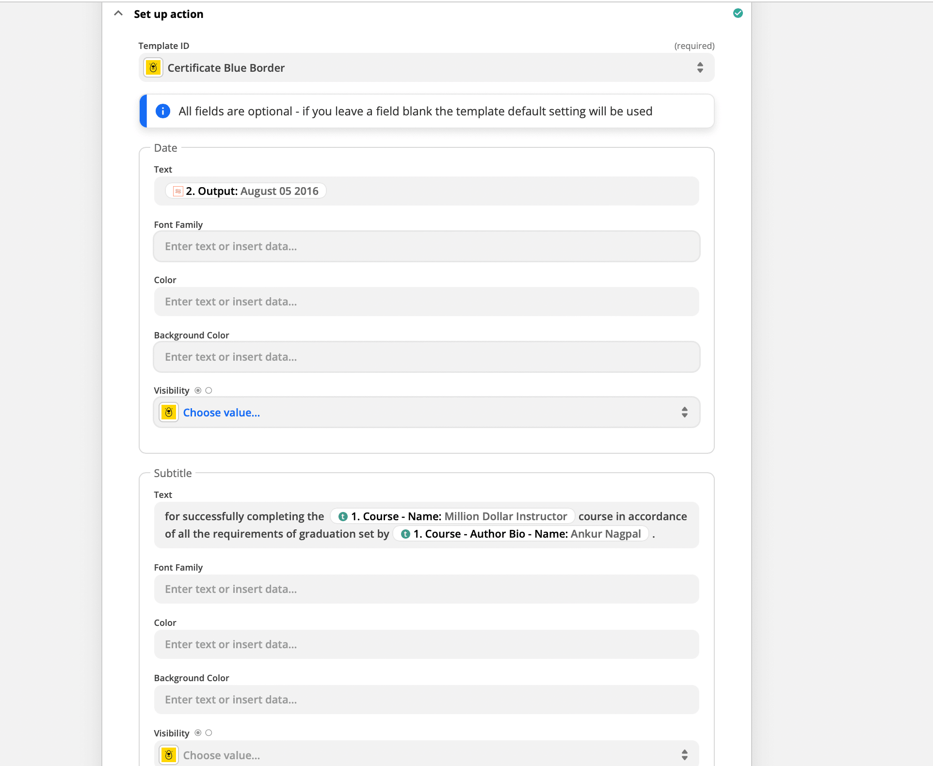Click the yellow icon in the Date Visibility field

click(169, 413)
